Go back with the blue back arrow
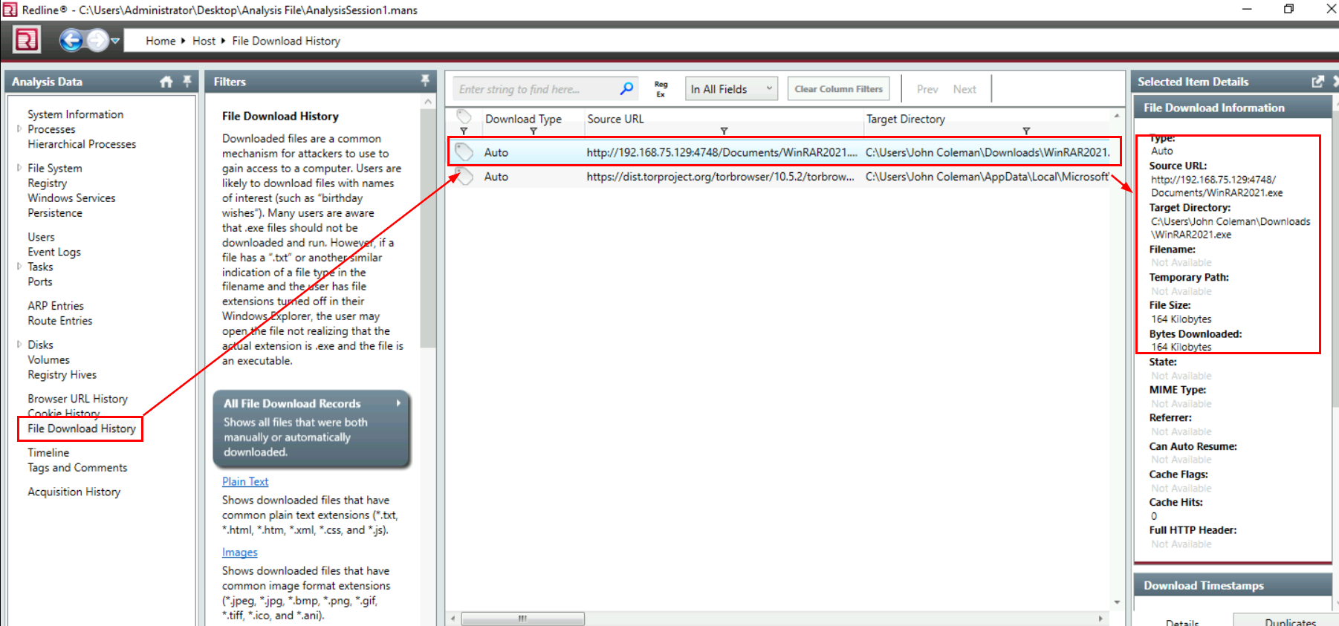 [x=71, y=40]
